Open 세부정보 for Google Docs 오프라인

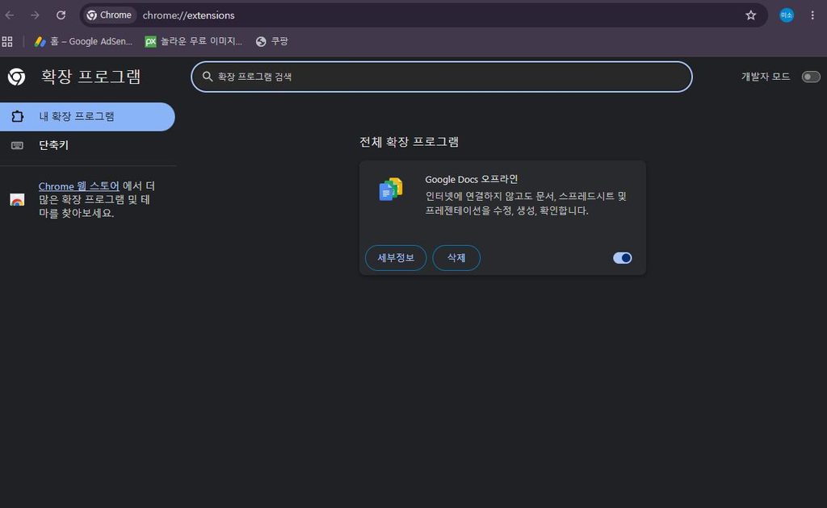396,258
